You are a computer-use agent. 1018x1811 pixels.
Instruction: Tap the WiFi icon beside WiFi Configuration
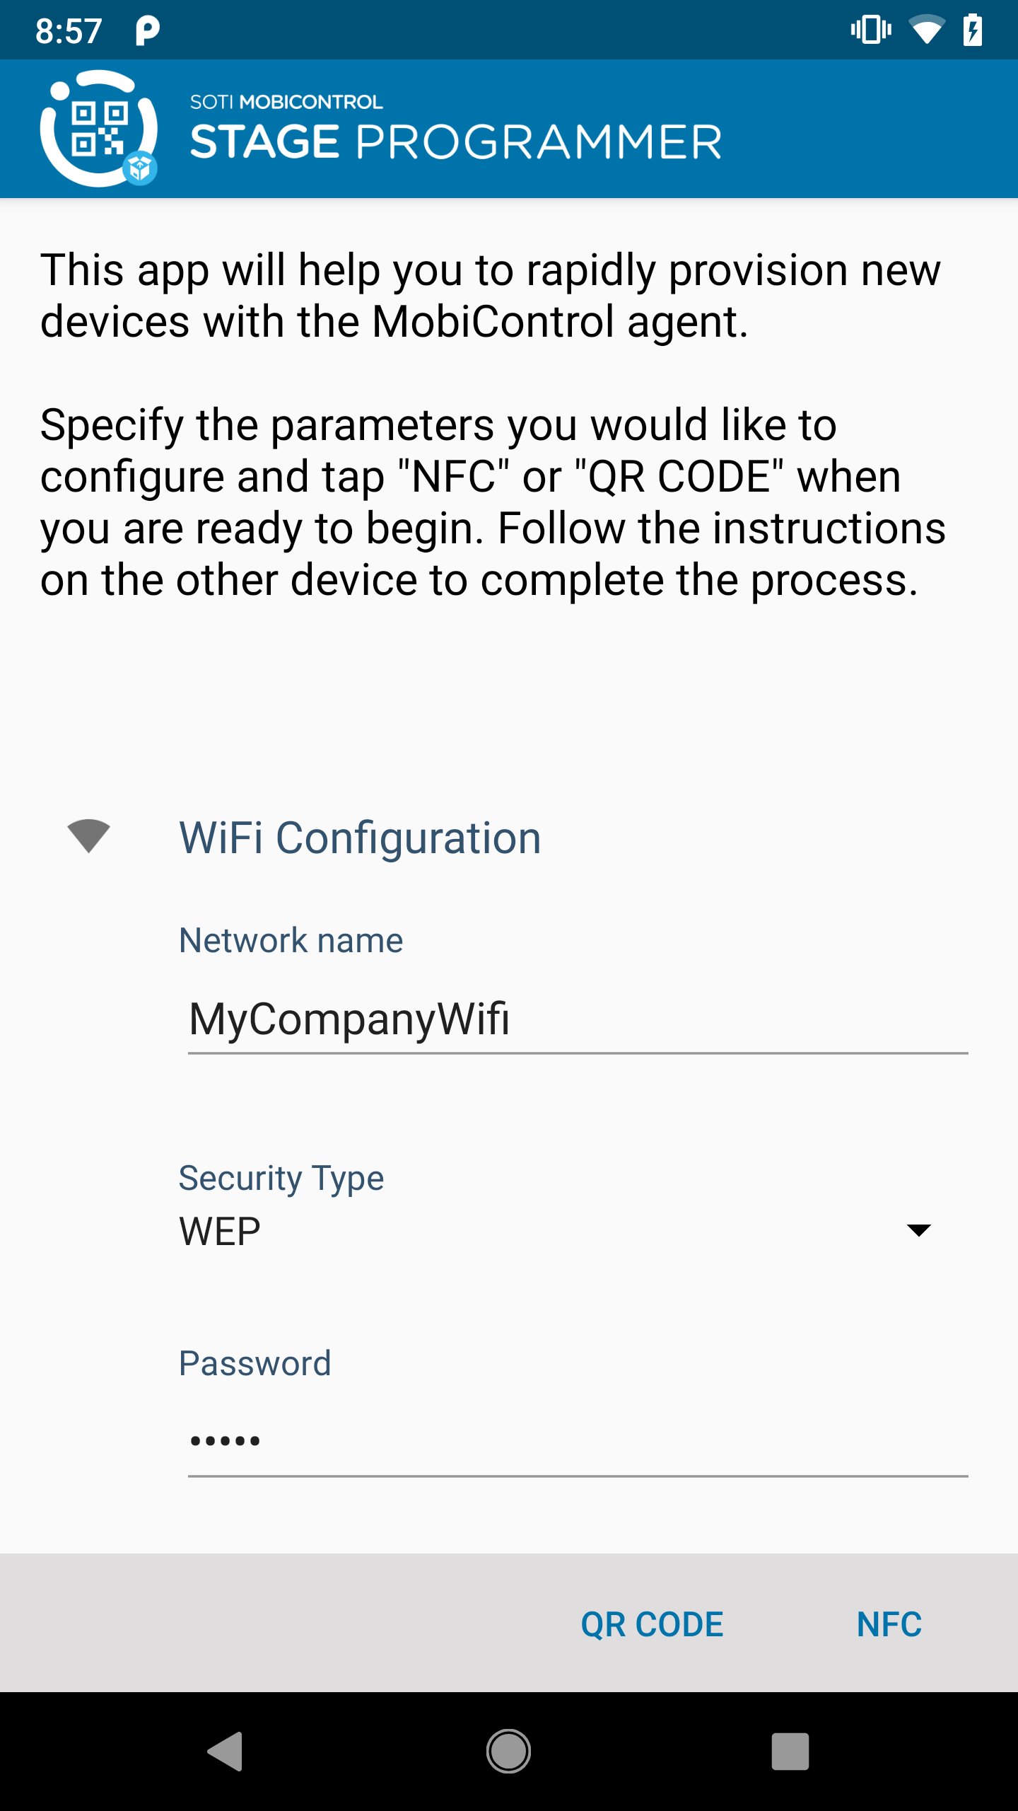coord(88,836)
